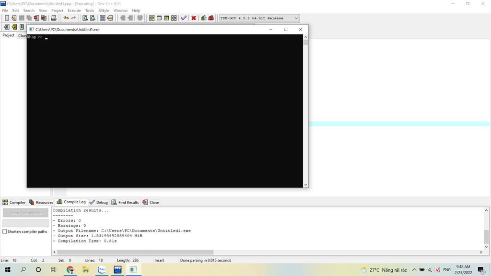Click the green arrow icon in second toolbar row

coord(14,27)
